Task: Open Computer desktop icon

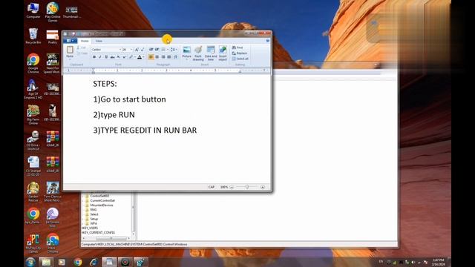Action: [33, 10]
